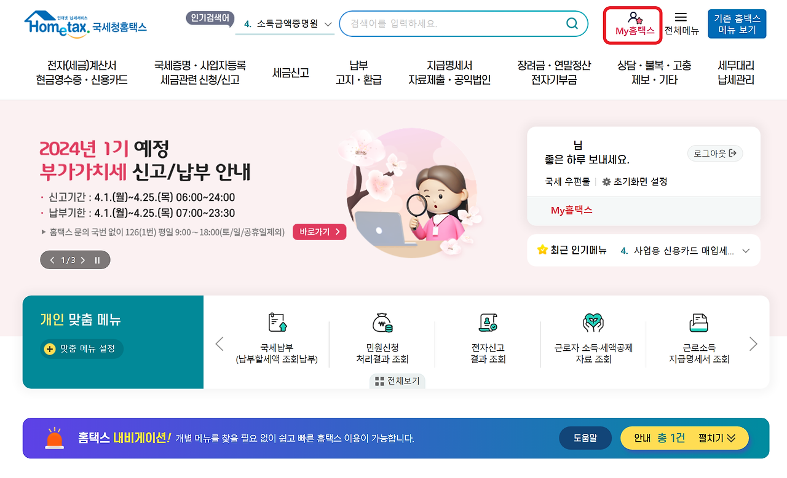787x478 pixels.
Task: Expand the 인기검색어 dropdown list
Action: tap(328, 24)
